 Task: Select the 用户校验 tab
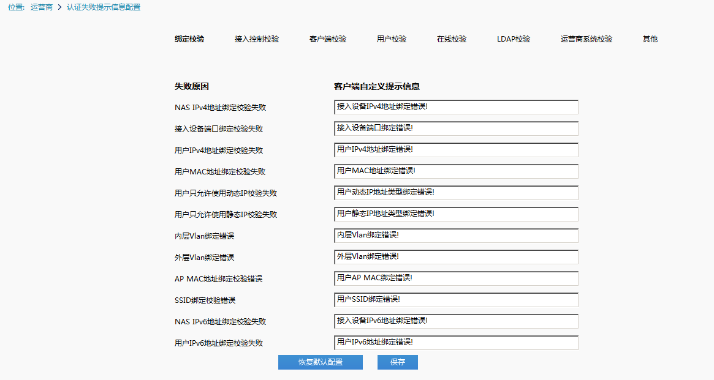pyautogui.click(x=392, y=39)
